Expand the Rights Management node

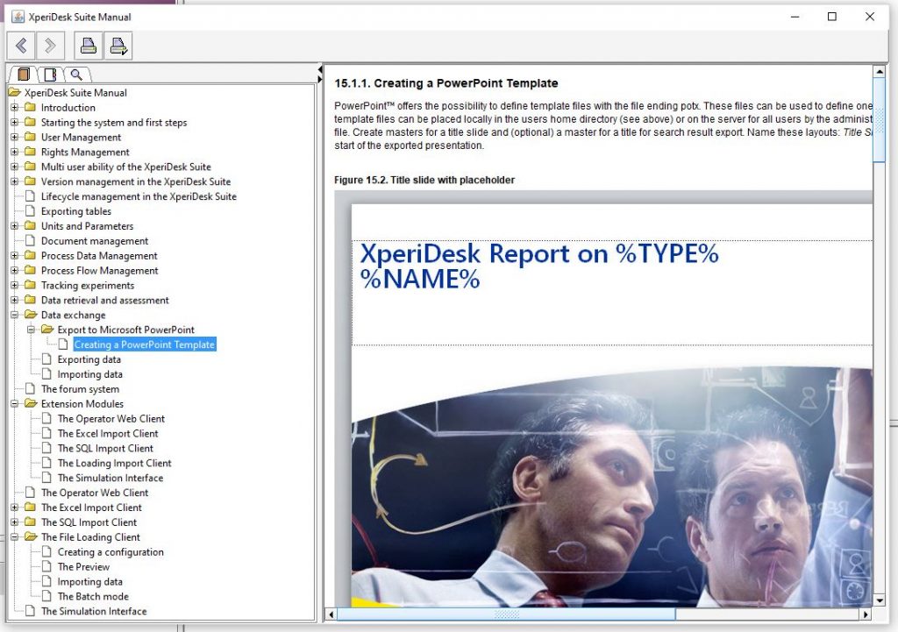(x=14, y=152)
